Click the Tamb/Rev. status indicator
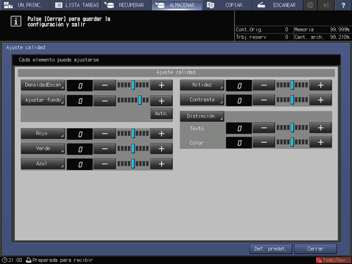 [333, 260]
